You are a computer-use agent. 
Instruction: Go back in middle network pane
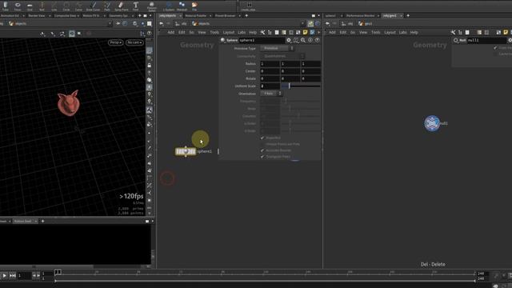(162, 23)
